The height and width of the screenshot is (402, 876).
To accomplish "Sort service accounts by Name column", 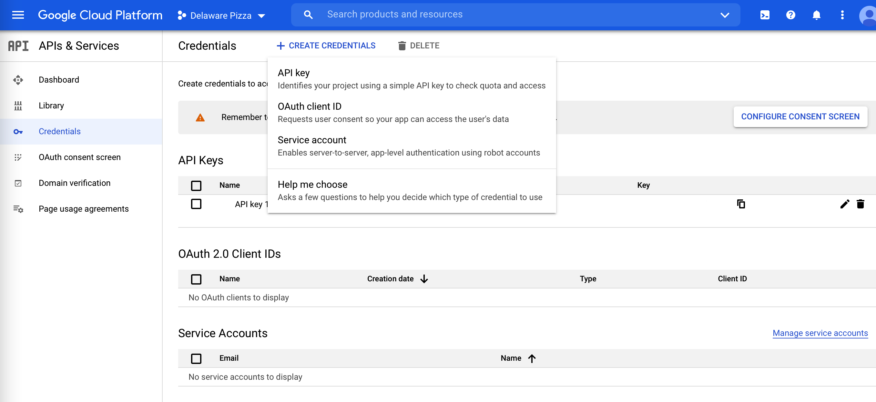I will pyautogui.click(x=511, y=358).
